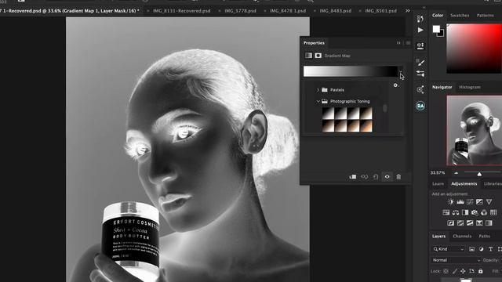Open the Kind layer filter dropdown
This screenshot has height=282, width=502.
point(448,249)
